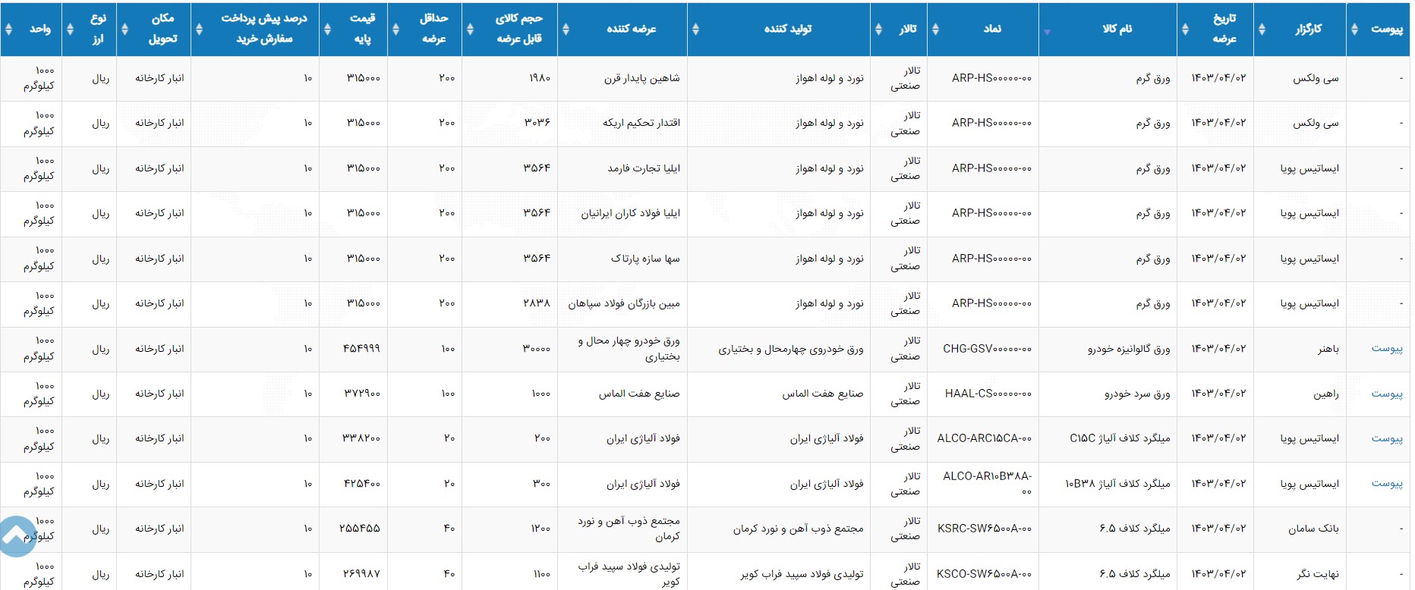This screenshot has height=590, width=1415.
Task: Select supplier cell ایلیا فولاد کاران ایرانیان
Action: pos(631,213)
